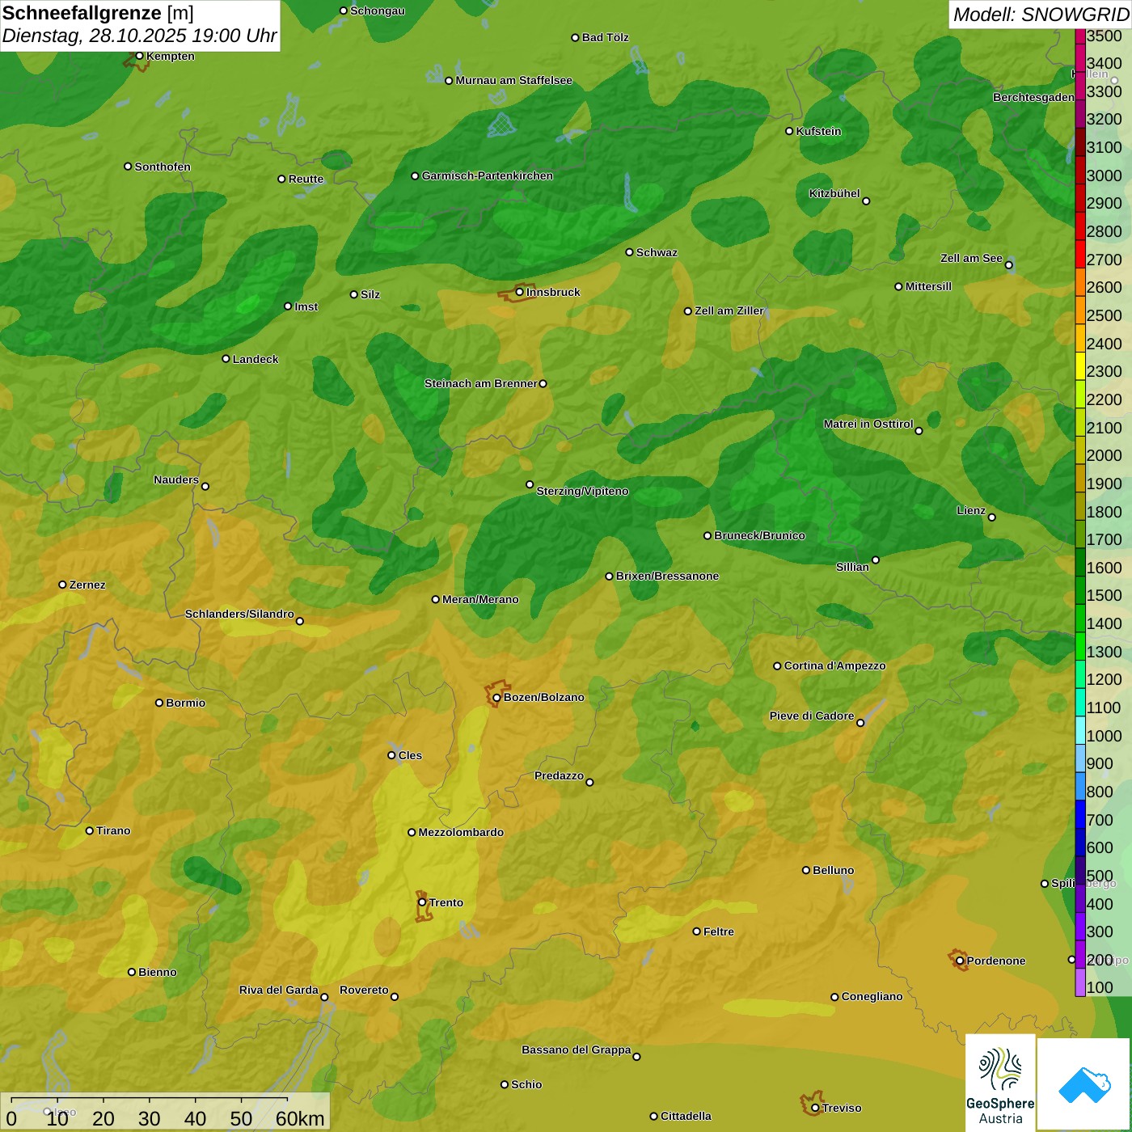
Task: Select the Lienz location marker
Action: point(992,517)
